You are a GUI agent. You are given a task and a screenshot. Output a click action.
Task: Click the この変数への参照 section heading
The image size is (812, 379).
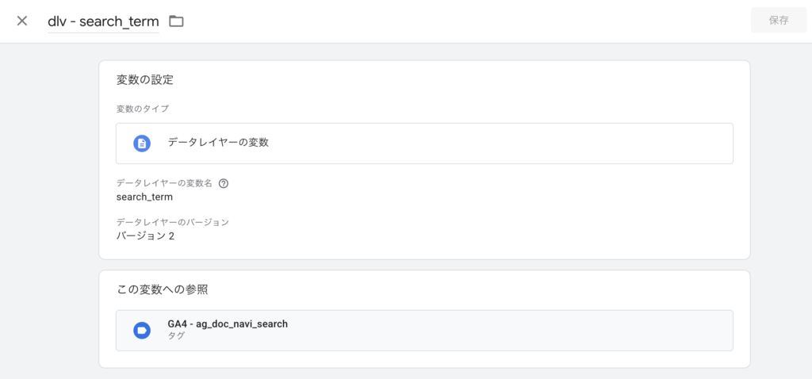(162, 289)
